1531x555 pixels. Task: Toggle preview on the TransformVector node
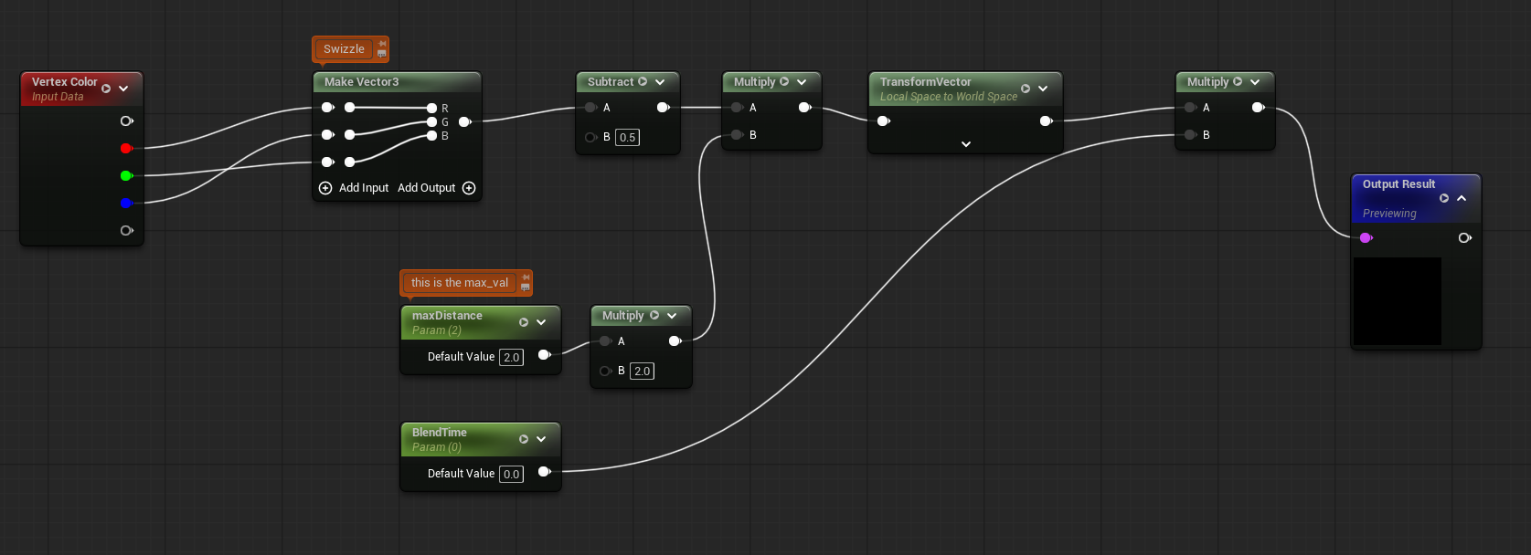pyautogui.click(x=1026, y=89)
